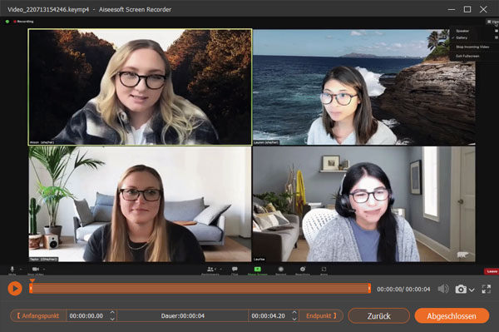
Task: Click the Chat icon in Zoom toolbar
Action: tap(235, 270)
